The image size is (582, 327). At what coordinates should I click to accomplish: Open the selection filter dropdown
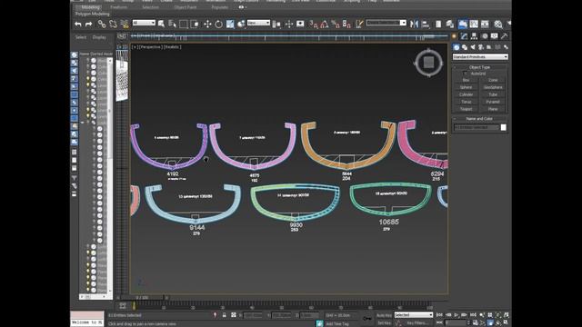pos(144,23)
